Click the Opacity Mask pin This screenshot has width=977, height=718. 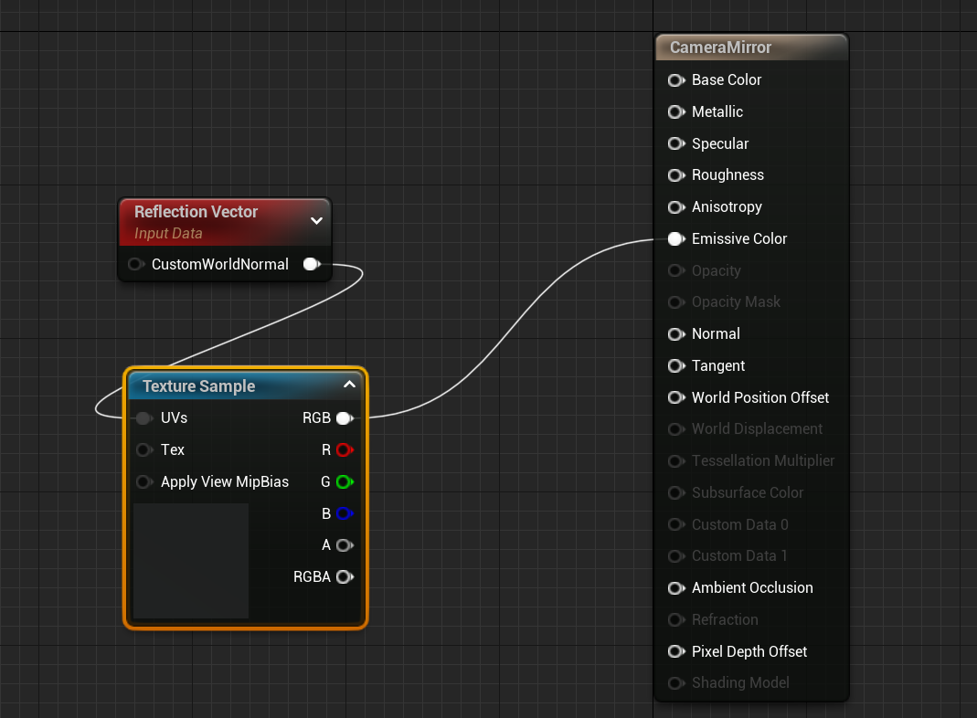676,302
